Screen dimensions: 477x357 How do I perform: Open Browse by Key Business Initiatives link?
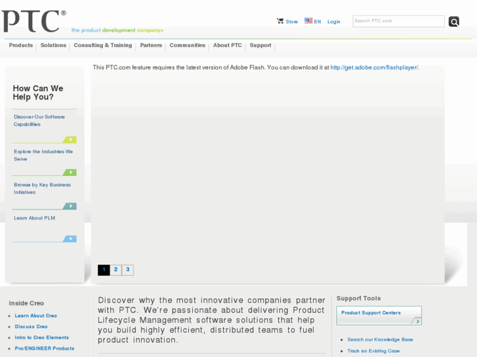[x=42, y=189]
